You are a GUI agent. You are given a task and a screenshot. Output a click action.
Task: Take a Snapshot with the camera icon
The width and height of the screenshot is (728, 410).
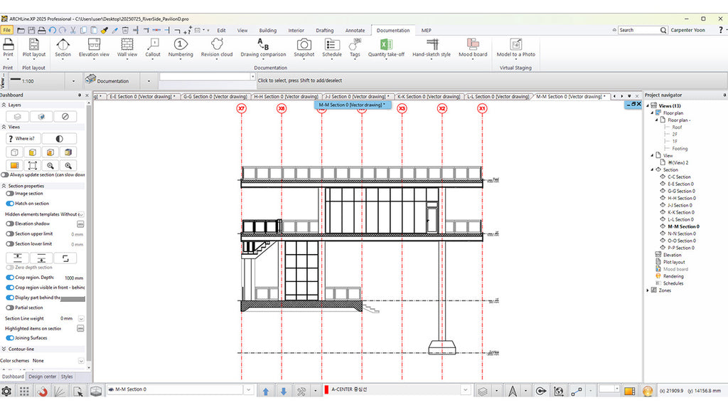[304, 48]
